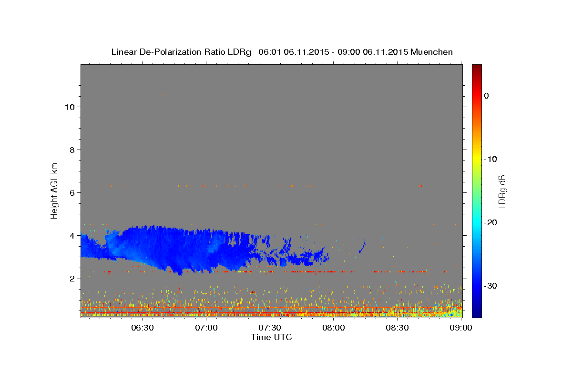This screenshot has height=381, width=572.
Task: Click the colorbar label 0
Action: (x=487, y=96)
